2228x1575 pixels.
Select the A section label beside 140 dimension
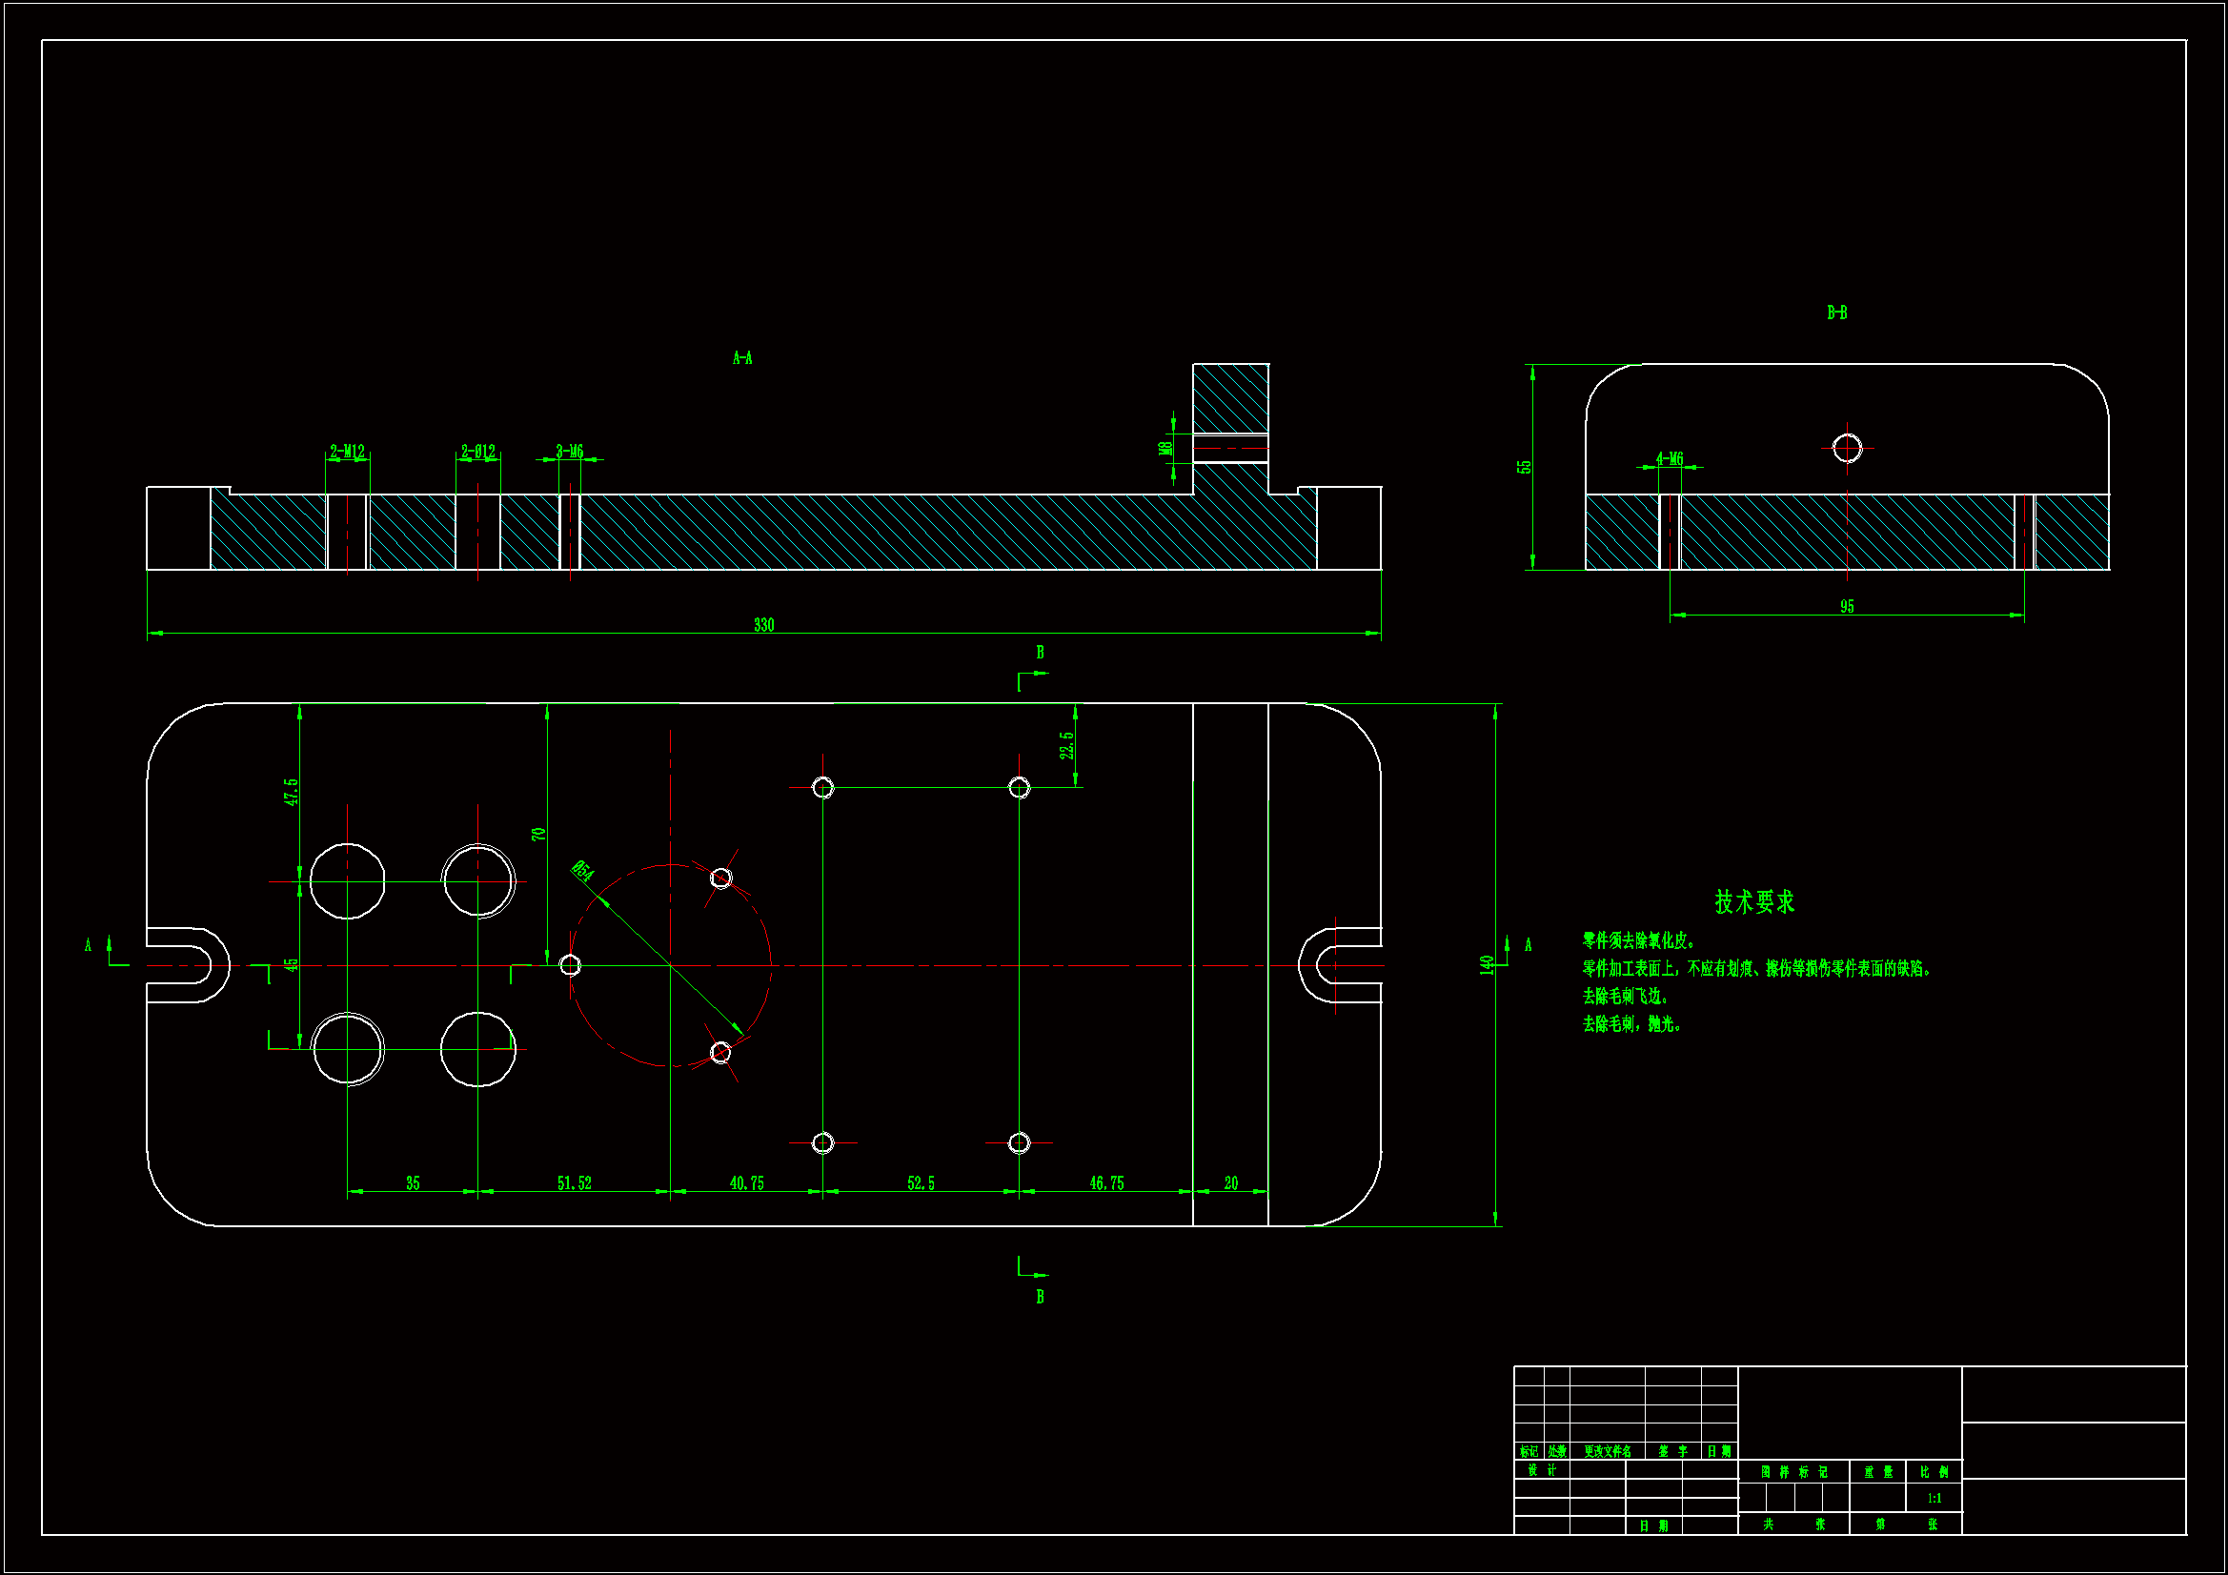(1529, 945)
